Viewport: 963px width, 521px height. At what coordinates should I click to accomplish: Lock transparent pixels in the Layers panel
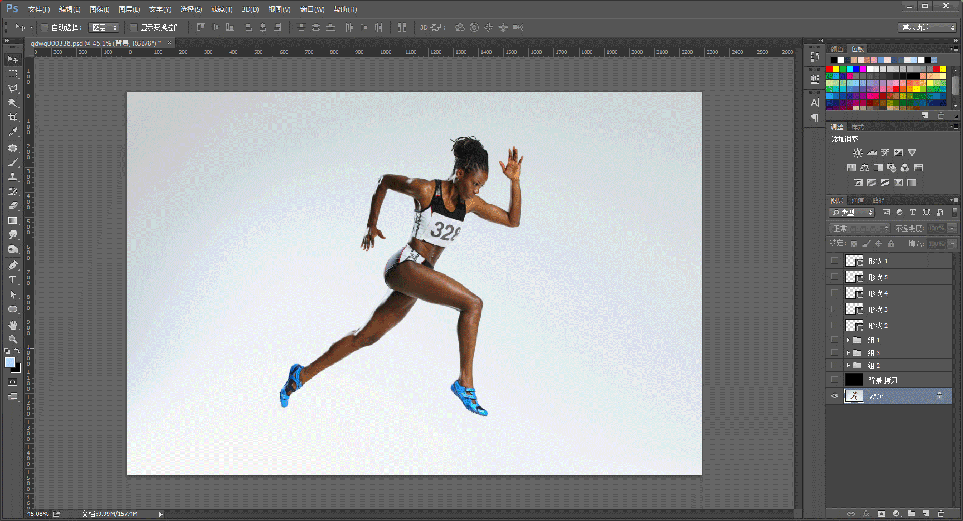pyautogui.click(x=854, y=244)
